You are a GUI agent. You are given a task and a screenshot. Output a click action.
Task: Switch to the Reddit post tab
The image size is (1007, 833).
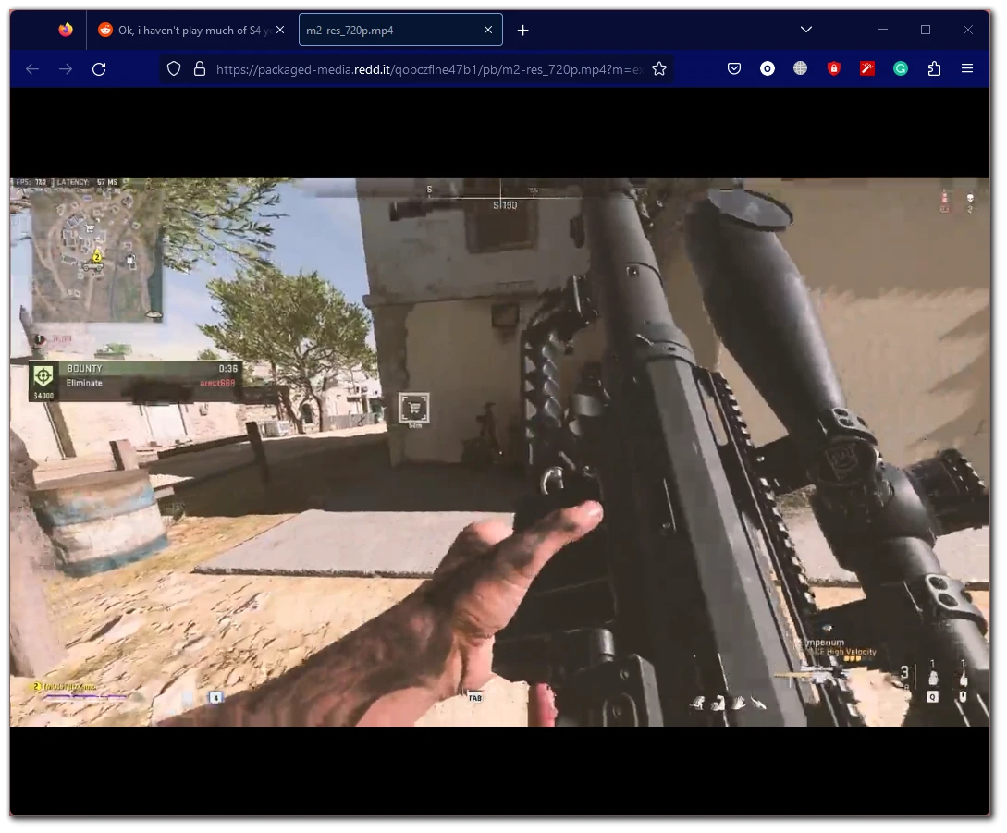click(x=190, y=31)
